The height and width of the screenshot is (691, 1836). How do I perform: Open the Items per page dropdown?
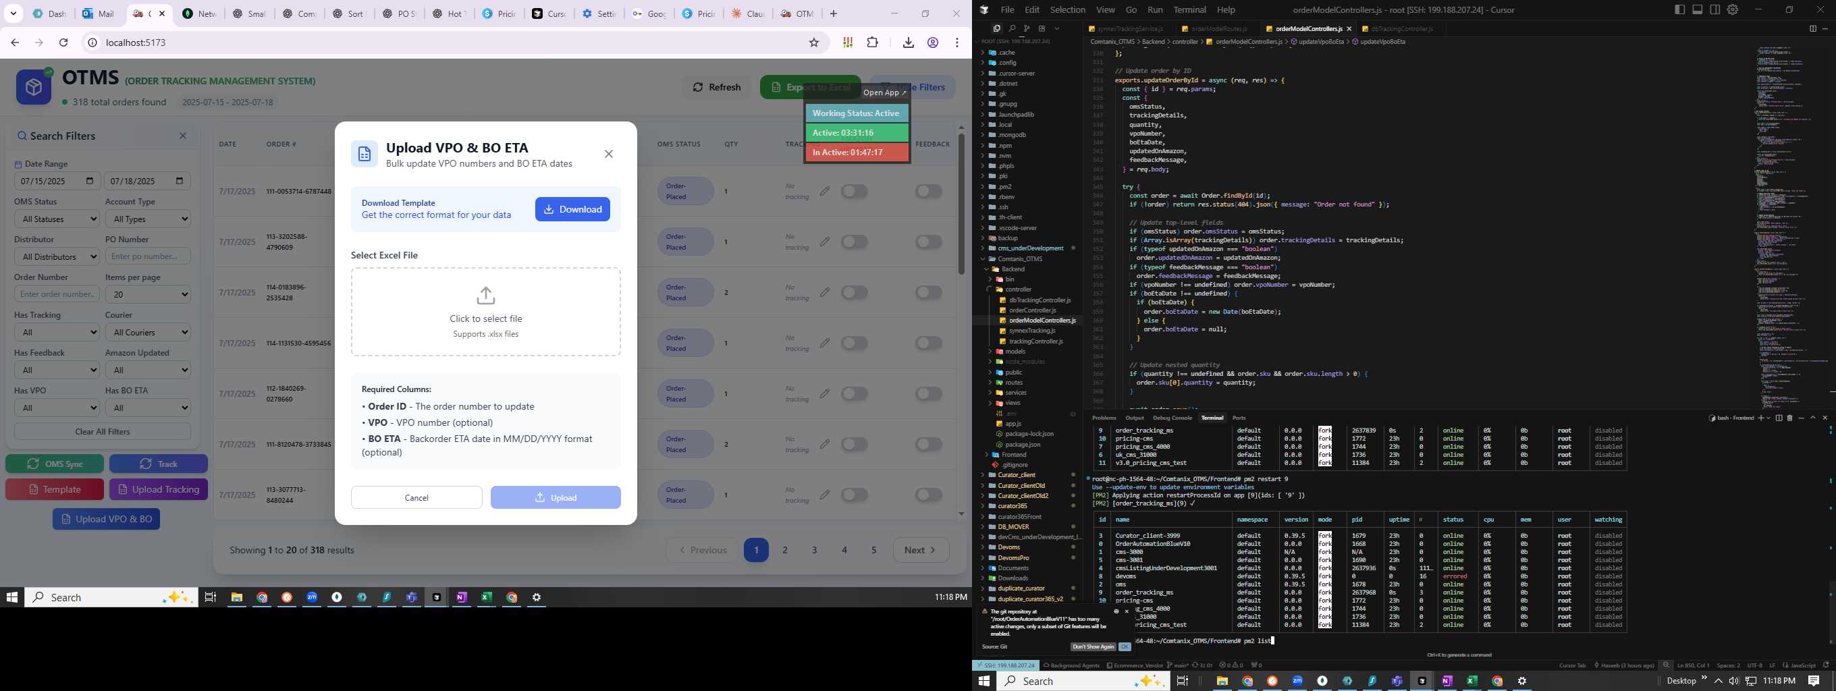[148, 294]
